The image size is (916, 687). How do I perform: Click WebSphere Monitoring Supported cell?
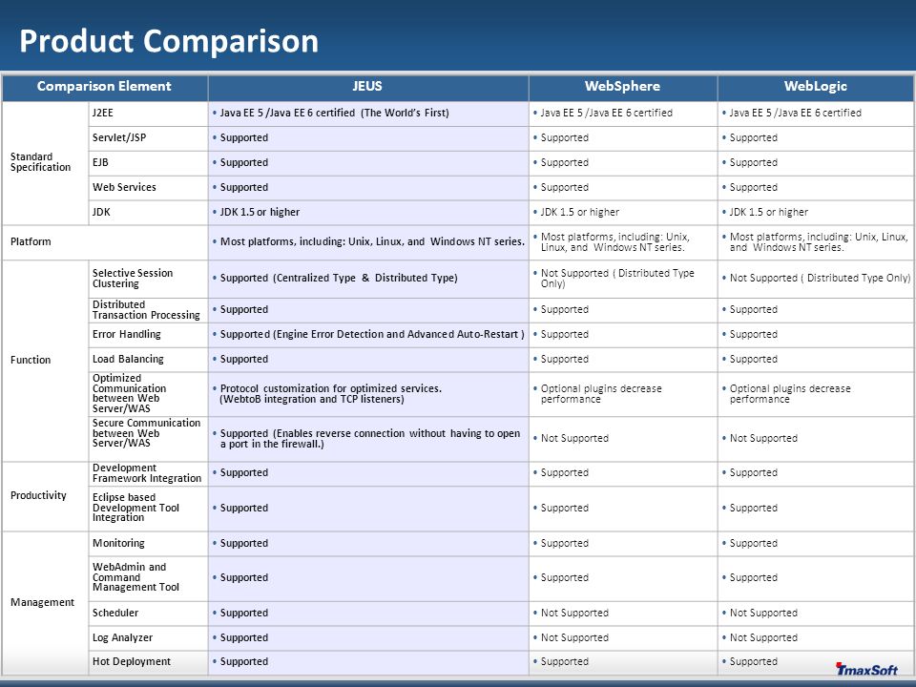(x=623, y=544)
